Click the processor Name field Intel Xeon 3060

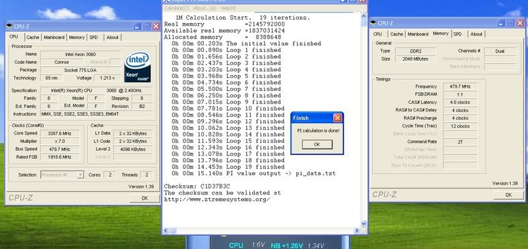[81, 54]
